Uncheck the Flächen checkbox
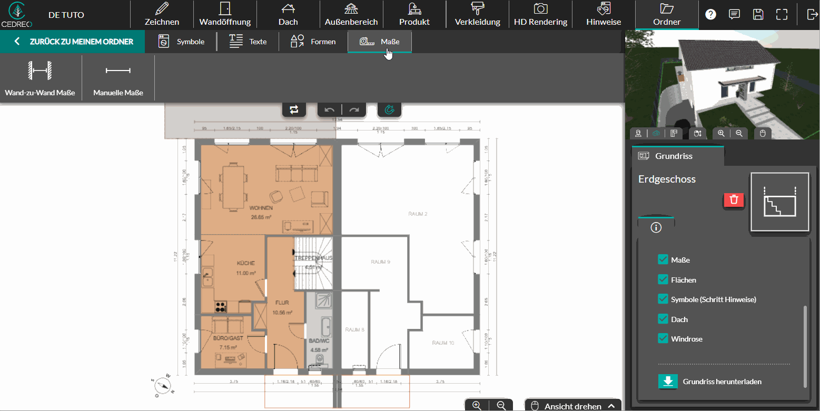The height and width of the screenshot is (411, 820). (x=663, y=279)
